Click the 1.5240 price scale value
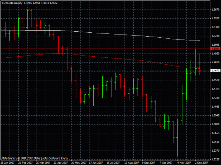The image size is (221, 165). 215,36
